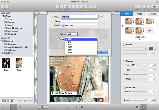Viewport: 159px width, 110px height.
Task: Click the grid view mode icon
Action: click(4, 101)
